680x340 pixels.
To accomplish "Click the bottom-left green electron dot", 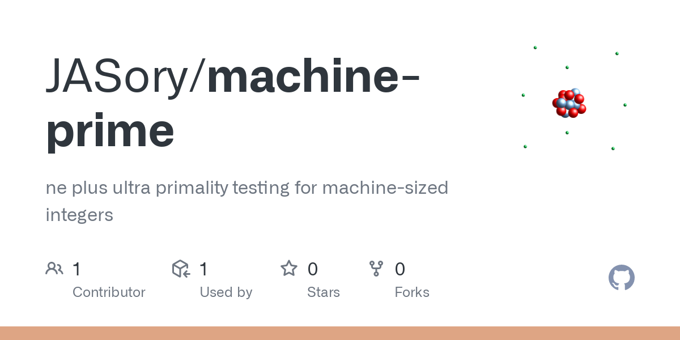I will [x=525, y=147].
